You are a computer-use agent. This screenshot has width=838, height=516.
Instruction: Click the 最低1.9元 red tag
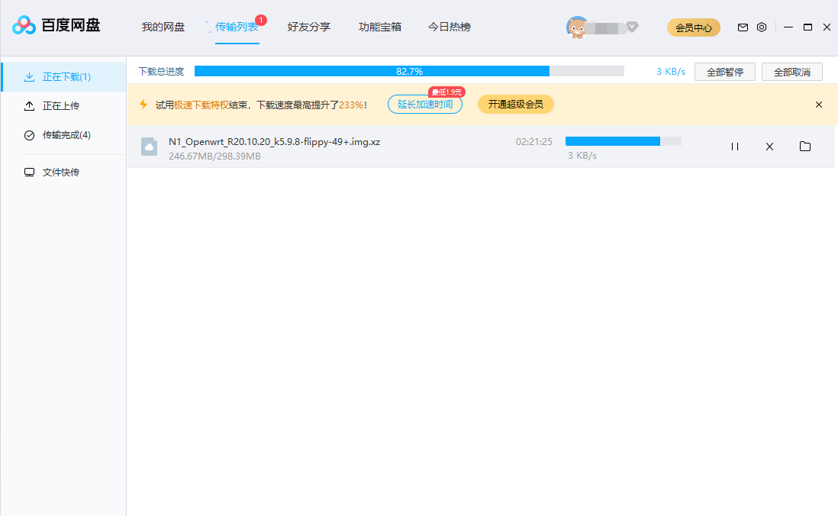[x=446, y=92]
